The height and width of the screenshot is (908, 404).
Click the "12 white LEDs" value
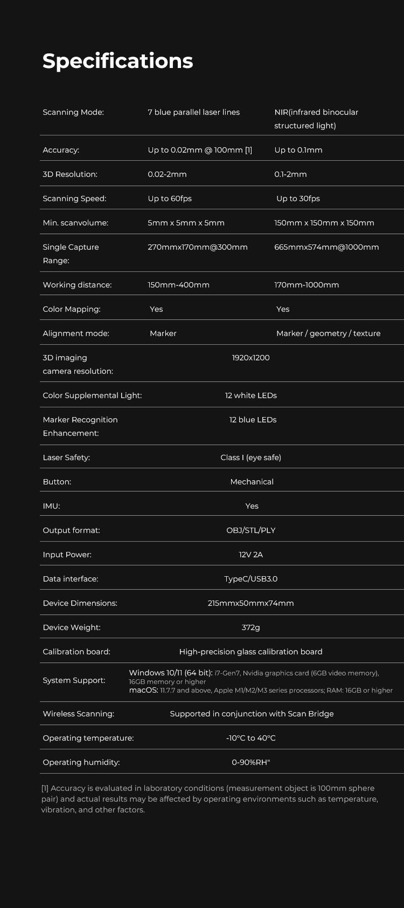(x=250, y=395)
